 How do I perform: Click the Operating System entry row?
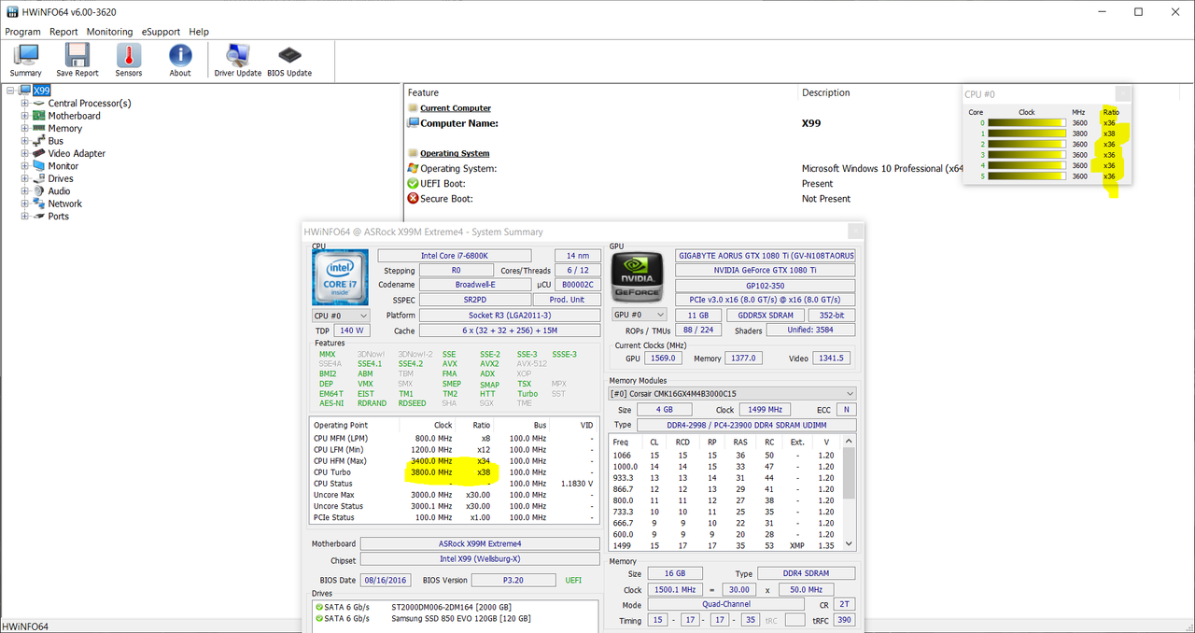[686, 169]
